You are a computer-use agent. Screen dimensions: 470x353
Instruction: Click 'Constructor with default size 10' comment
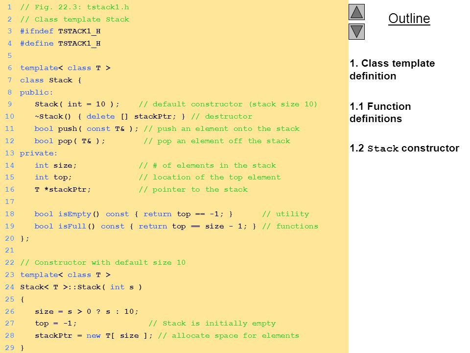click(103, 263)
